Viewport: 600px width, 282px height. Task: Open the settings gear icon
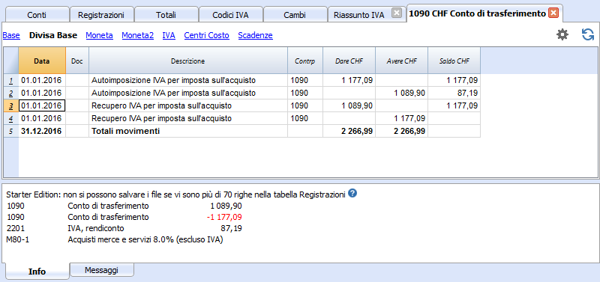point(562,35)
